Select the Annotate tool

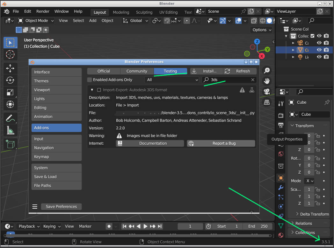[x=10, y=118]
